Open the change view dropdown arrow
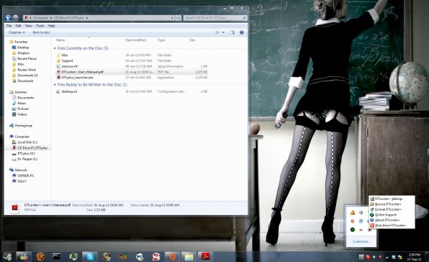 click(223, 33)
